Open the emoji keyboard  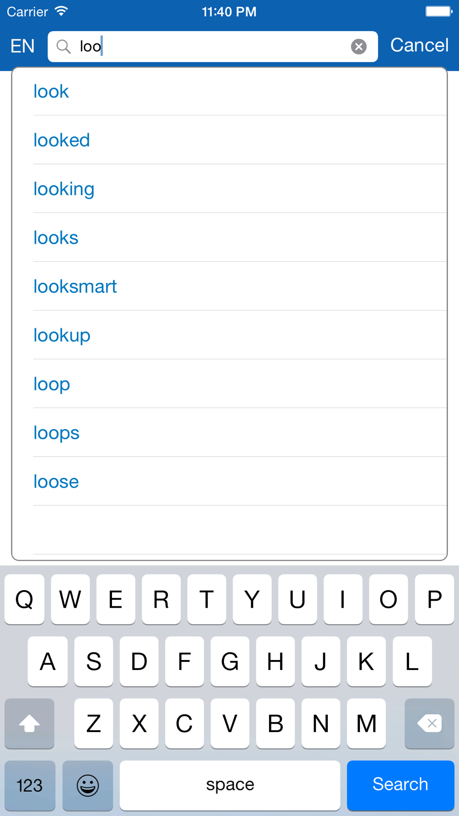point(88,785)
